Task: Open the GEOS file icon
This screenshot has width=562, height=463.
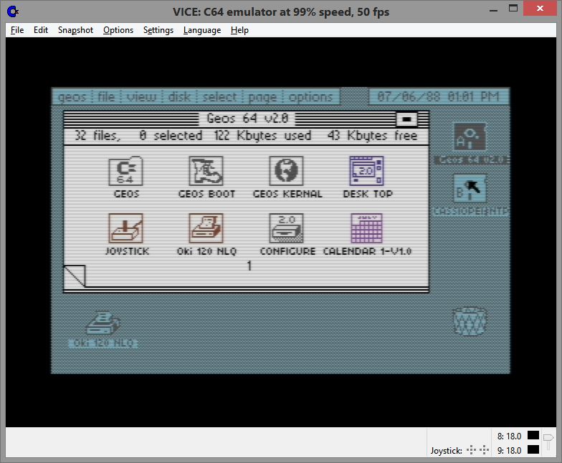Action: point(126,171)
